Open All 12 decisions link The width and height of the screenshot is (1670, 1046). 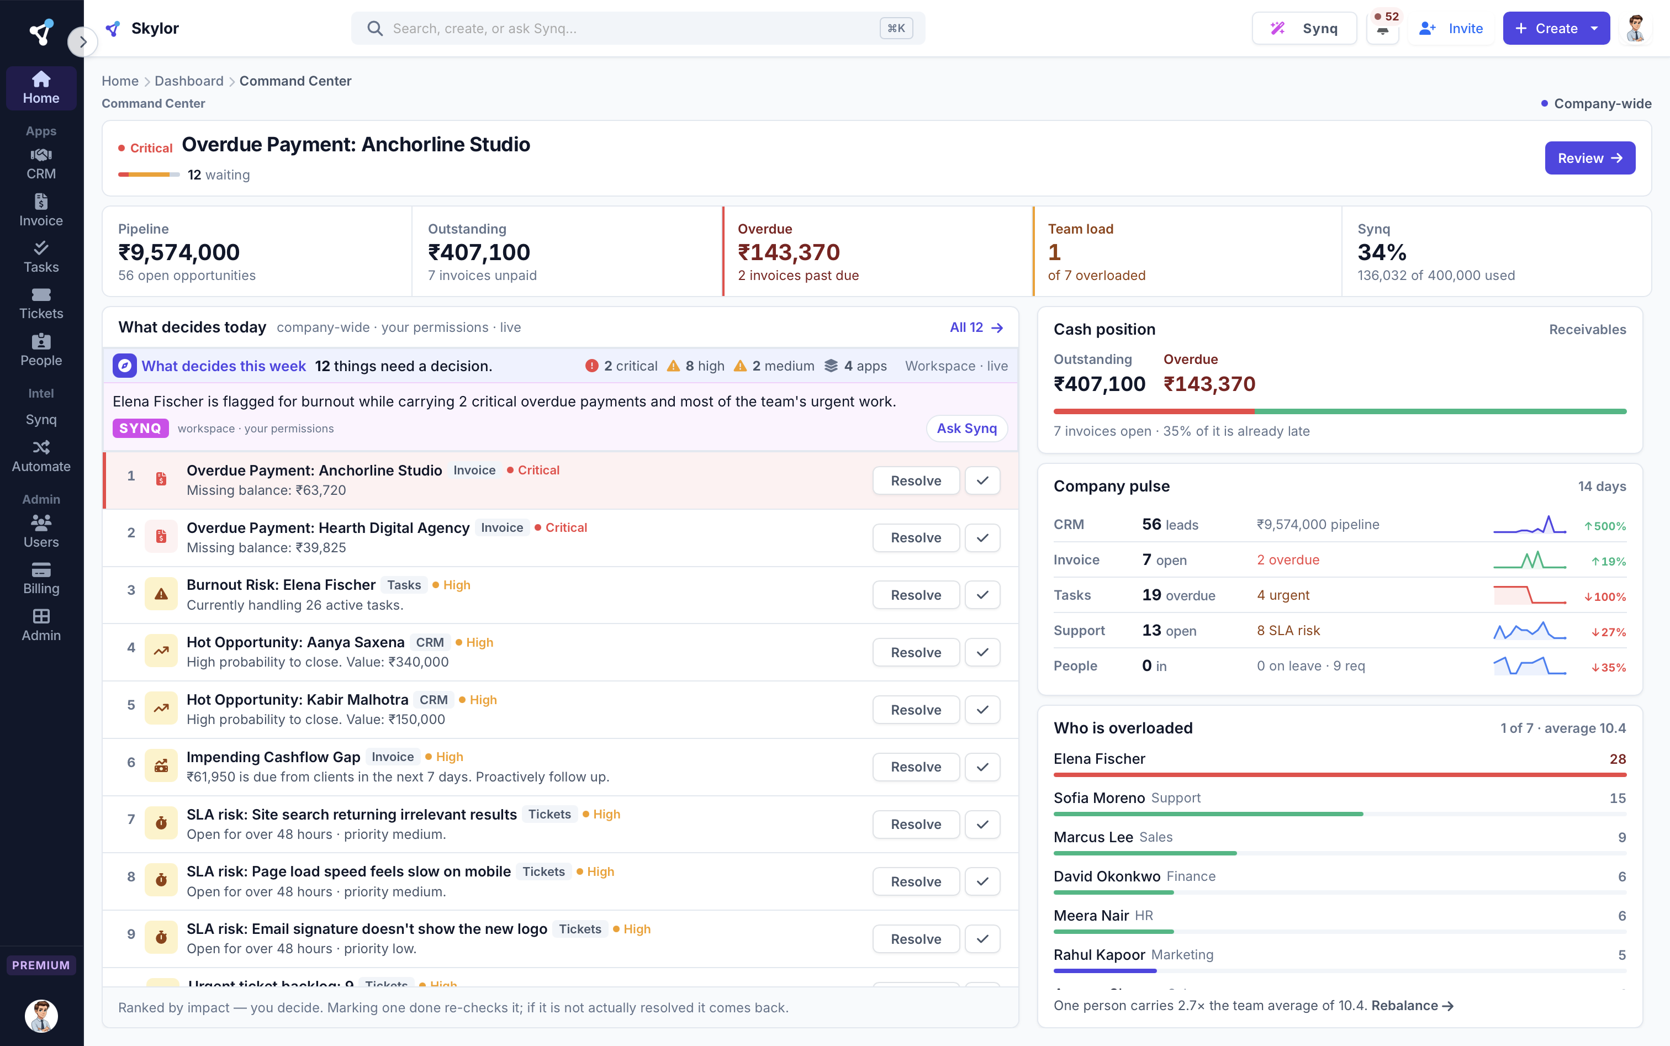point(976,327)
